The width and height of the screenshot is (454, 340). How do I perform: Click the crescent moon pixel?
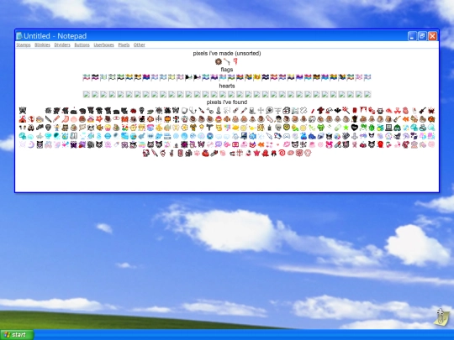[x=31, y=144]
